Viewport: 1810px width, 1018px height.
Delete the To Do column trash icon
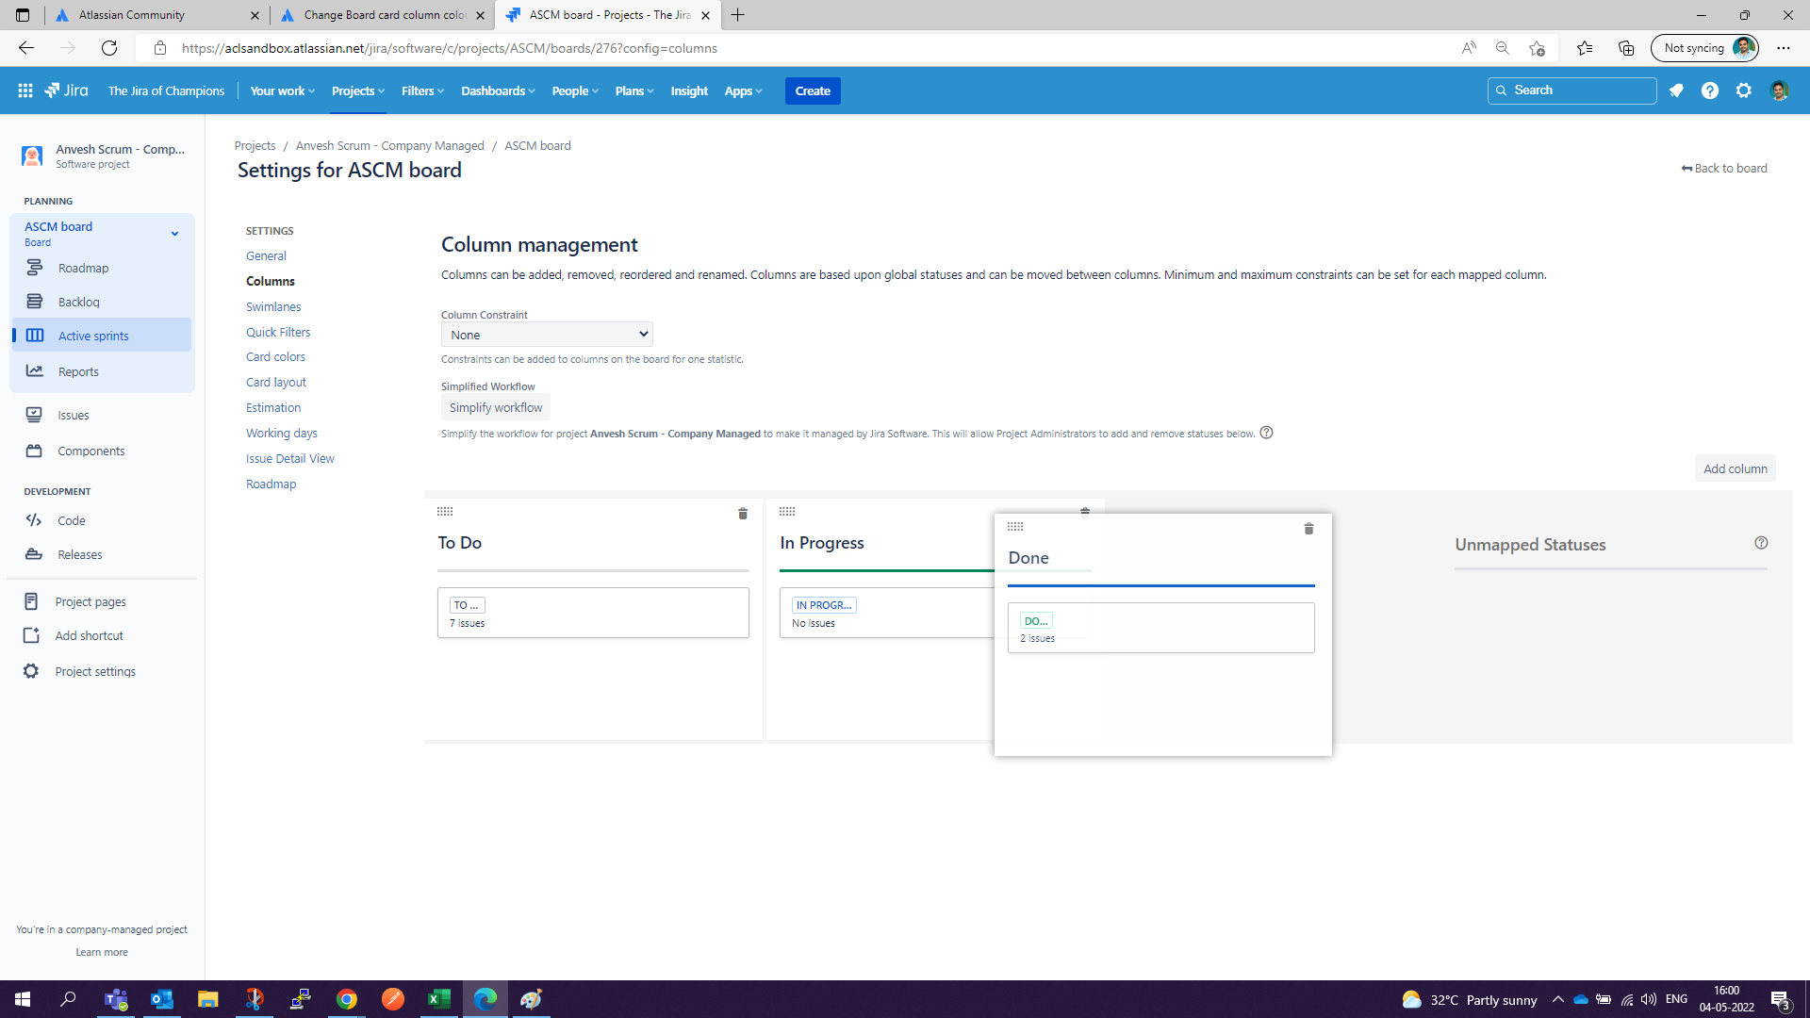pyautogui.click(x=743, y=514)
